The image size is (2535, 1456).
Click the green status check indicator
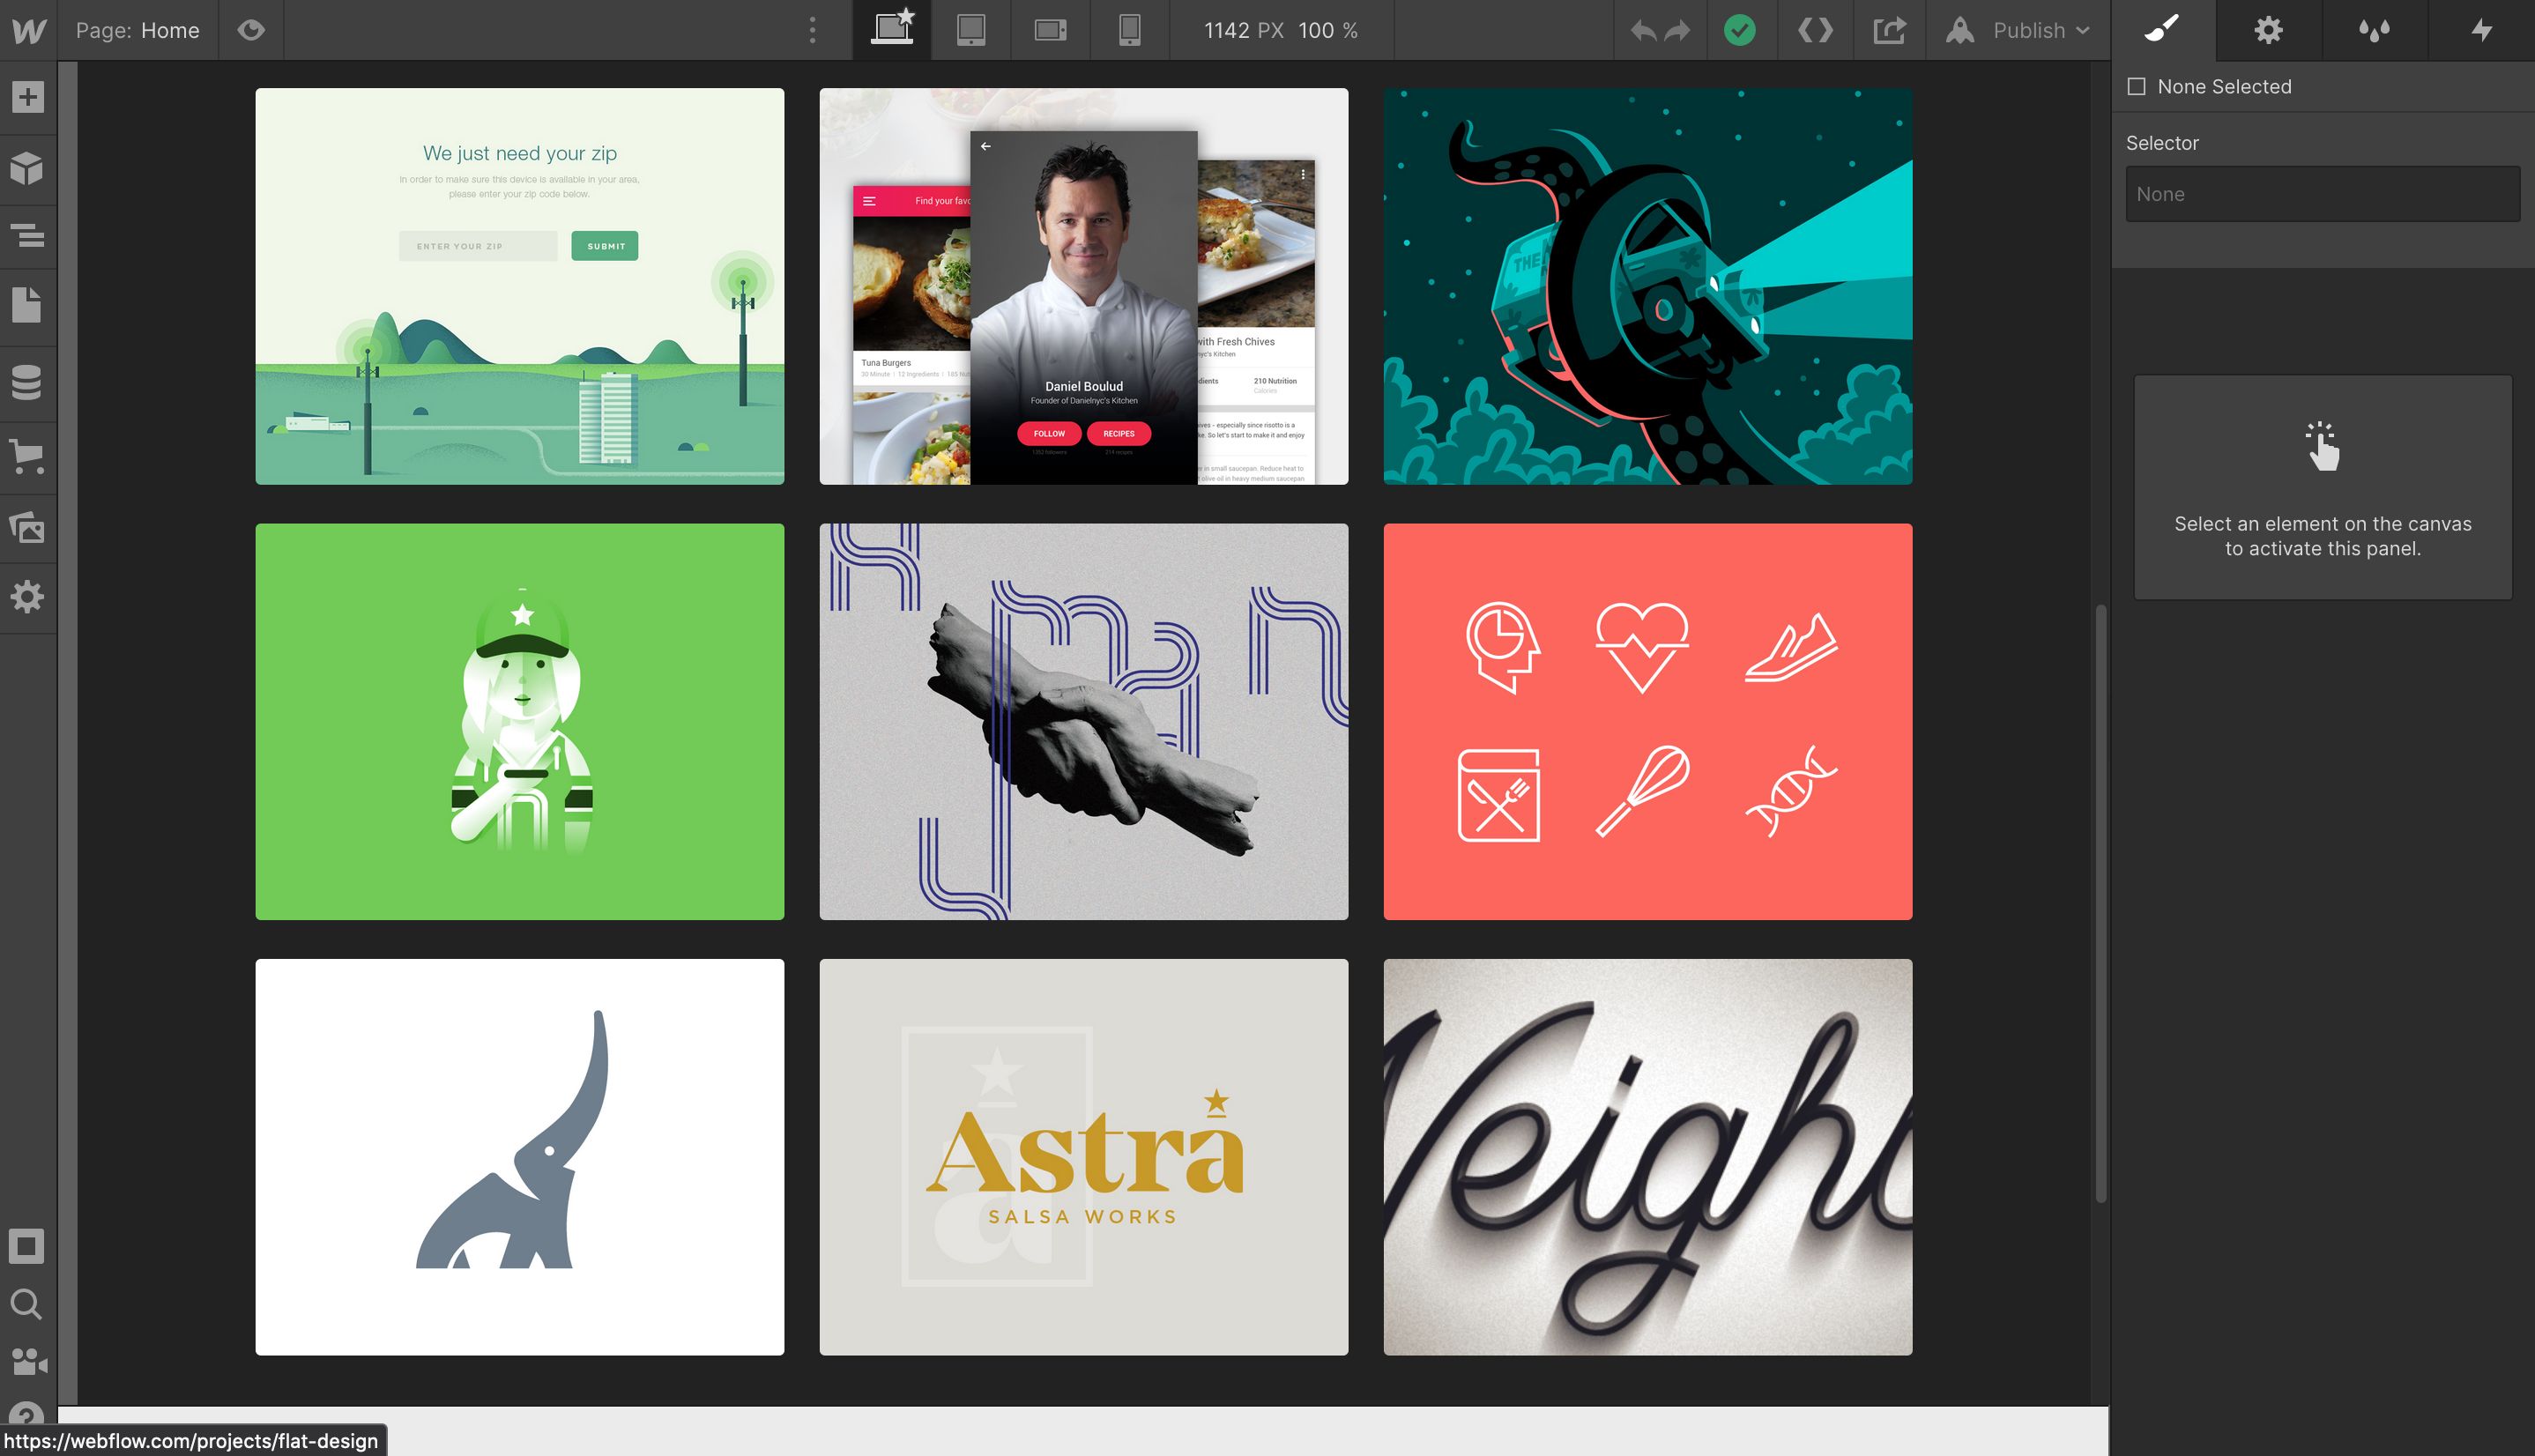1739,30
